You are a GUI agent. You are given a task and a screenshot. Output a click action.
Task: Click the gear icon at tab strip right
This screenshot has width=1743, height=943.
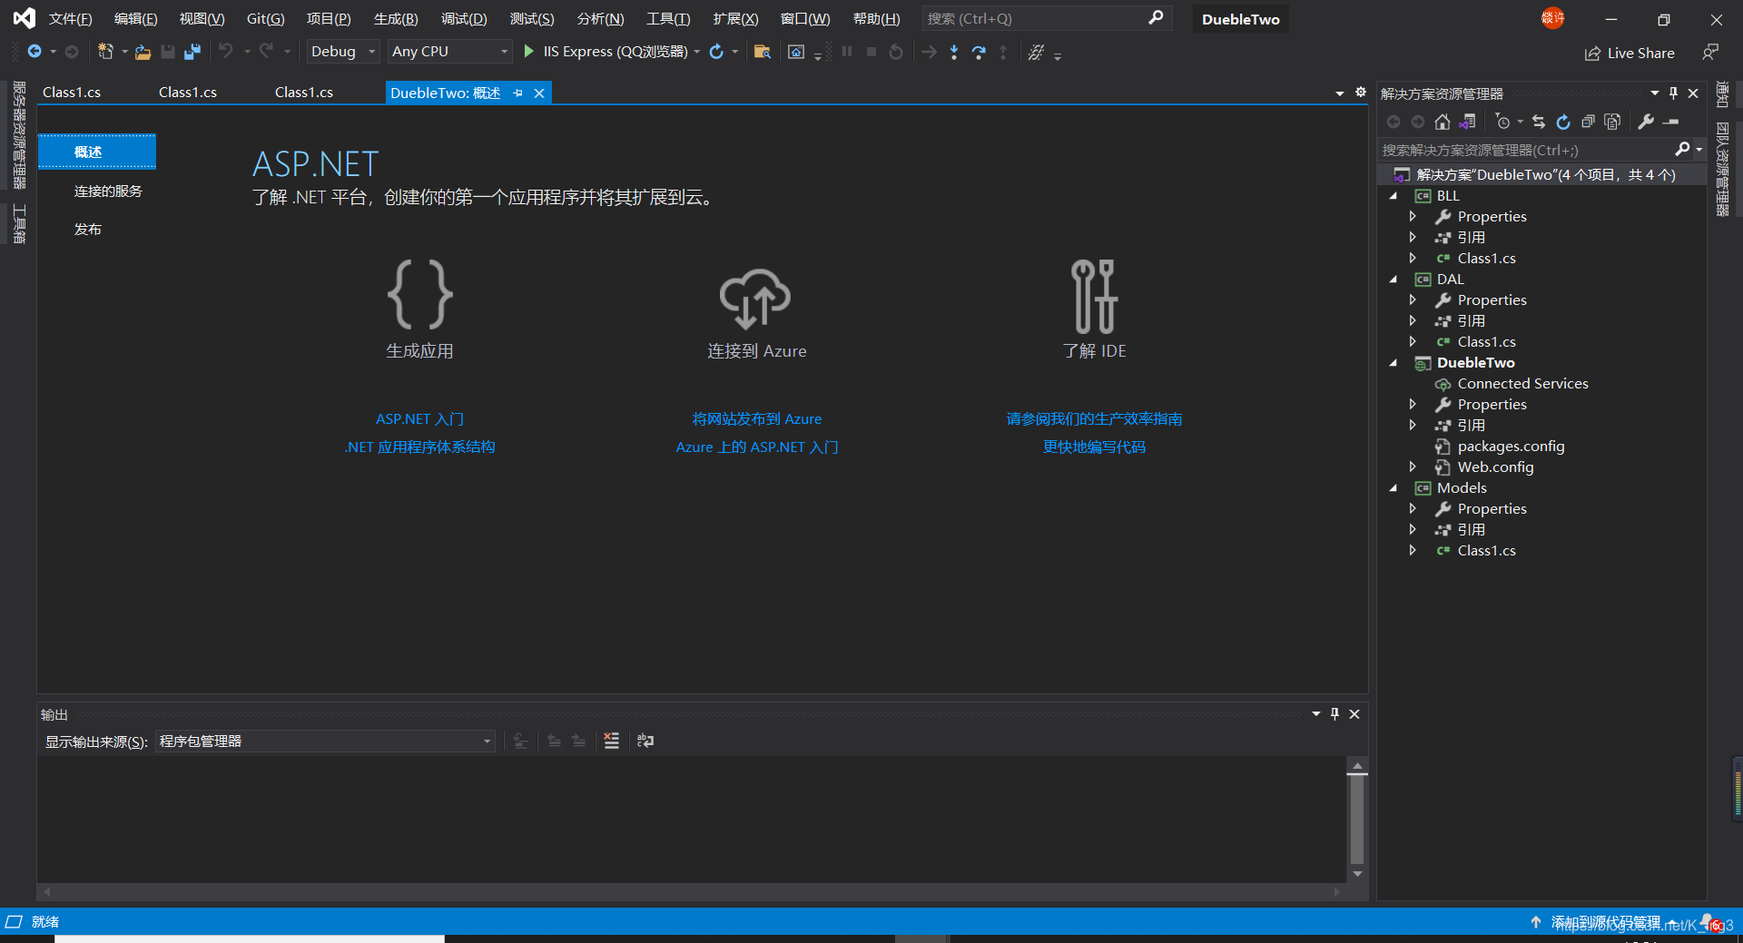pos(1361,92)
